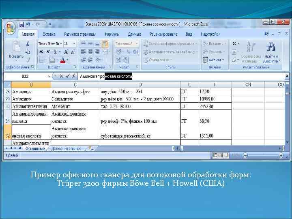Viewport: 292px width, 219px height.
Task: Decrease font size with the smaller A icon
Action: point(73,52)
